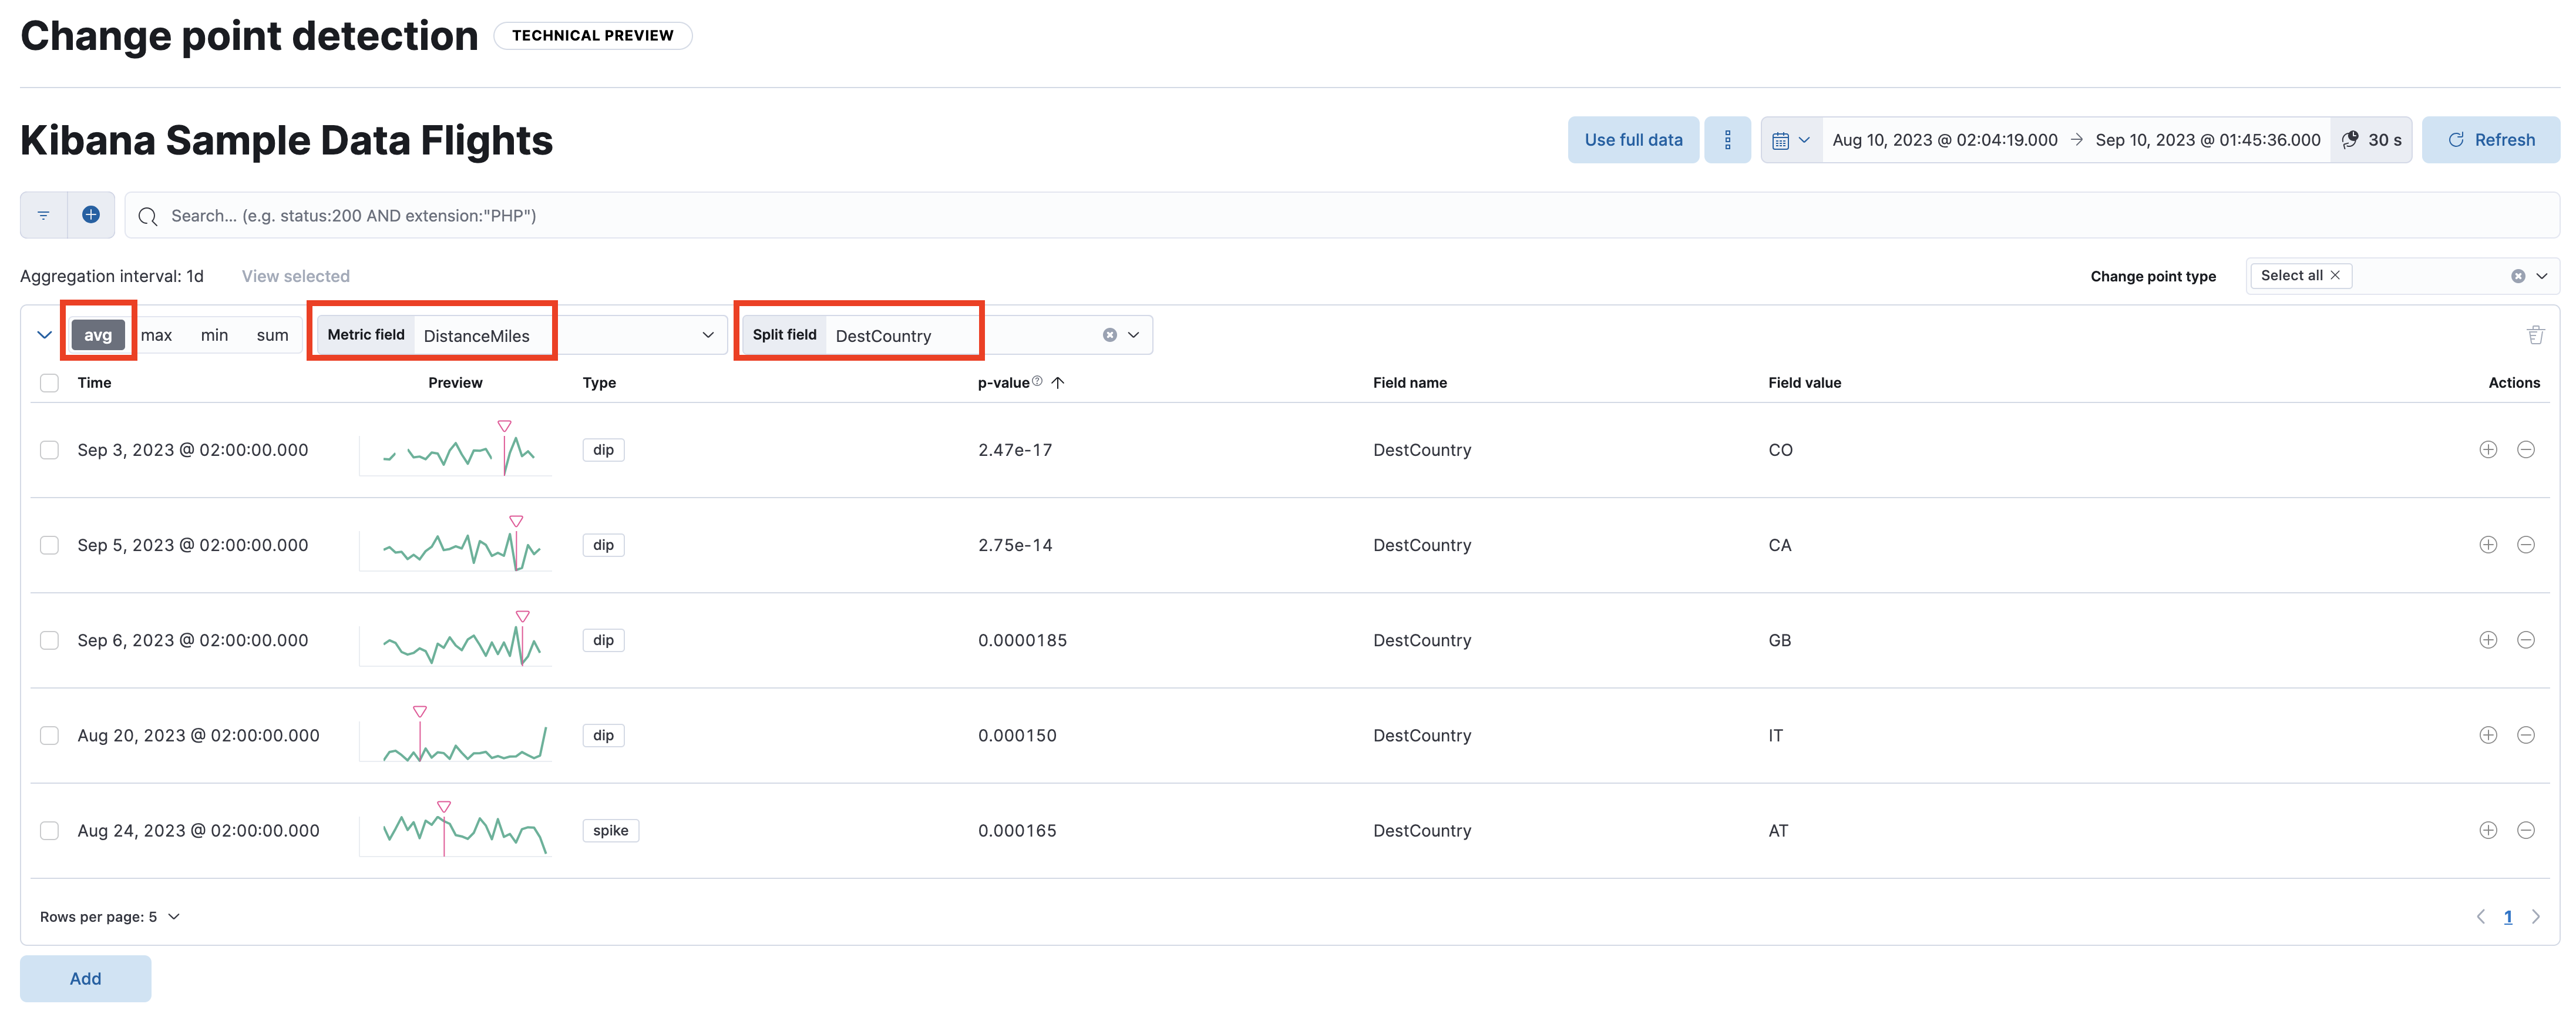This screenshot has width=2576, height=1034.
Task: Go to next results page
Action: (2536, 917)
